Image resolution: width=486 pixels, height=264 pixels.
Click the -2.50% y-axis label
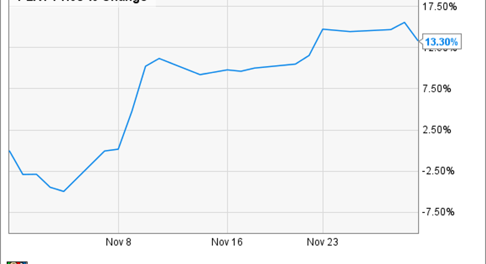[x=438, y=171]
